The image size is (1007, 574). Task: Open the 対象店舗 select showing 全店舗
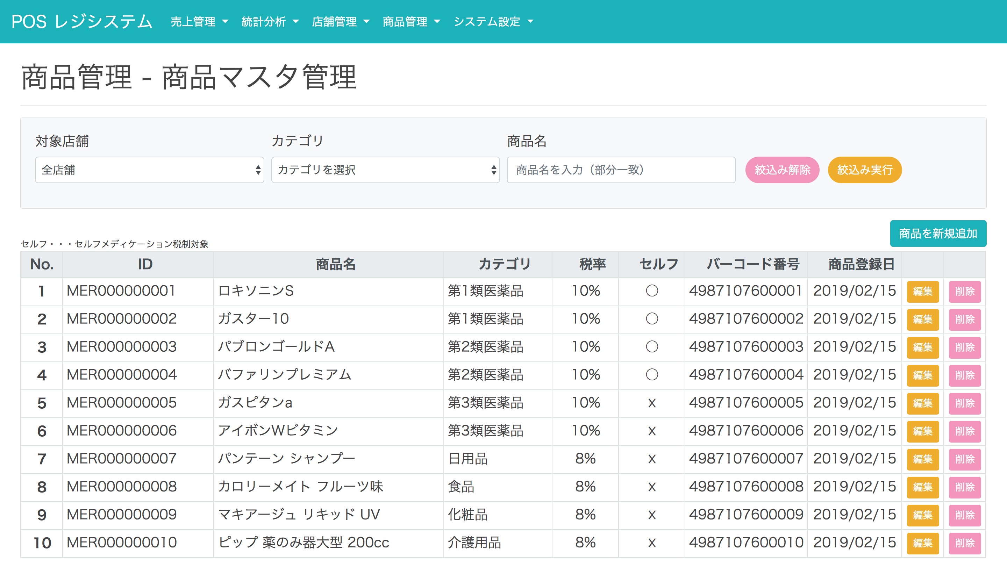[149, 170]
